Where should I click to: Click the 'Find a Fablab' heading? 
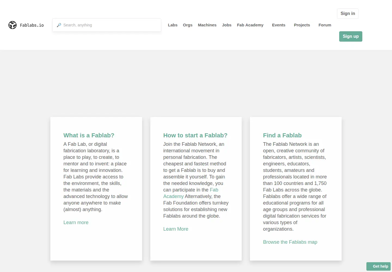282,135
